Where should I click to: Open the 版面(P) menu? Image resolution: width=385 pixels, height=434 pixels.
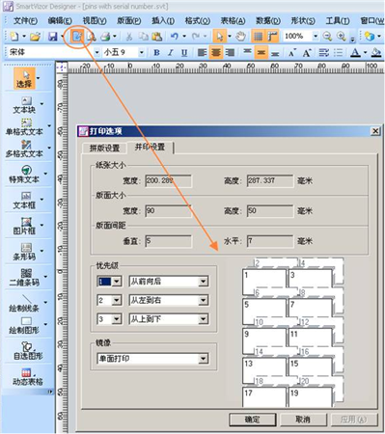pyautogui.click(x=129, y=21)
